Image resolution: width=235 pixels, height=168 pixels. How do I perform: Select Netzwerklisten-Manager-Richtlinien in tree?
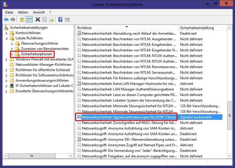43,65
